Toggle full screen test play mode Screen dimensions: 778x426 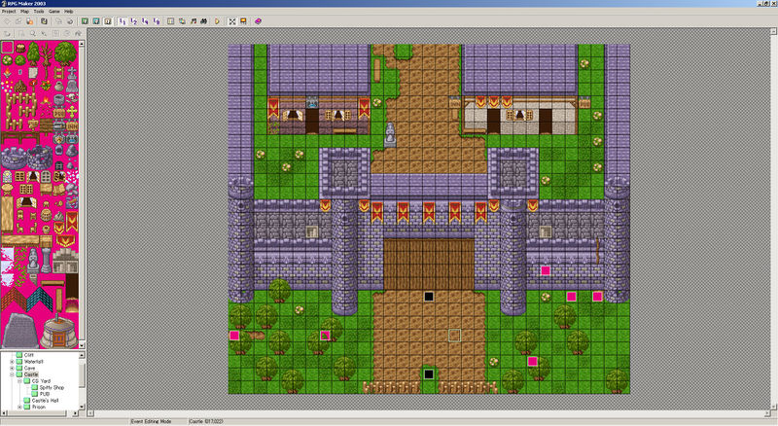(x=231, y=20)
